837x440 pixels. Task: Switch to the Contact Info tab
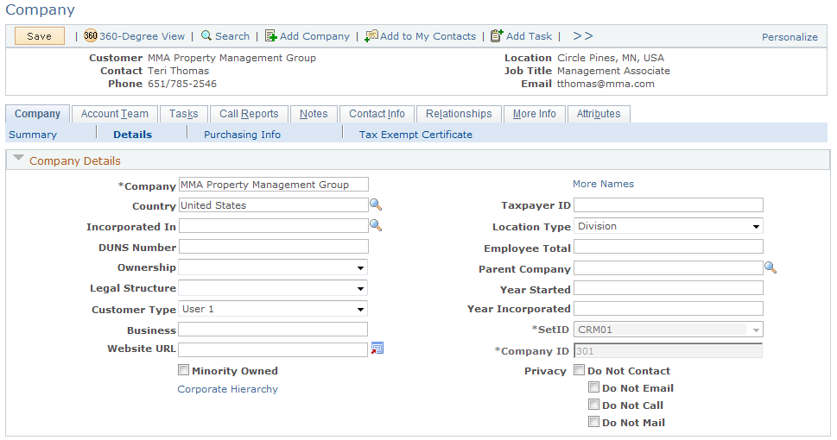point(377,114)
